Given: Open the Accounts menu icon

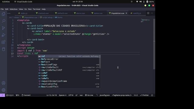Looking at the screenshot, I should point(3,83).
